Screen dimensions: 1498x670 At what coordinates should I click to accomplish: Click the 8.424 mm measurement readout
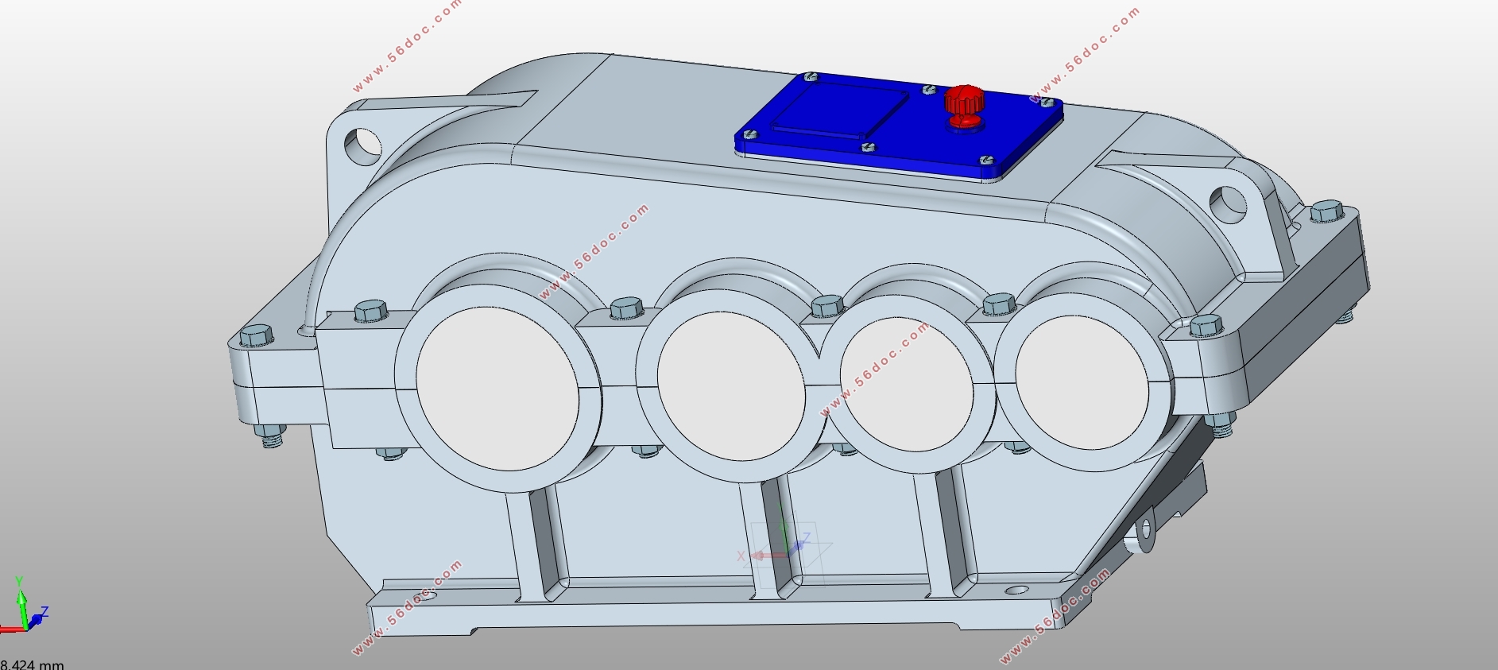coord(32,664)
